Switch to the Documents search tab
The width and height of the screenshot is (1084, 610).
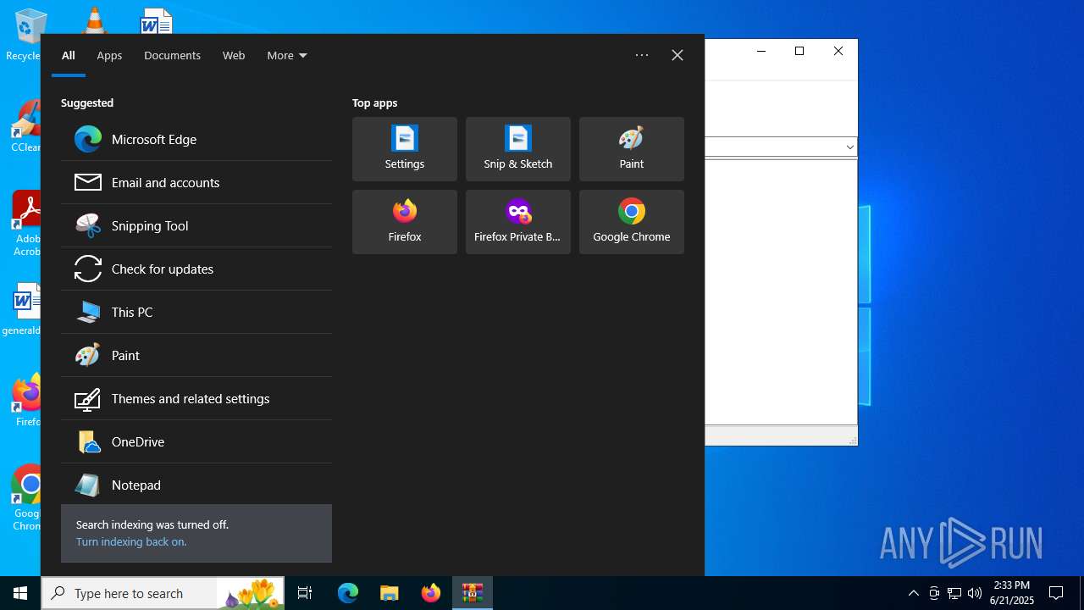tap(172, 55)
